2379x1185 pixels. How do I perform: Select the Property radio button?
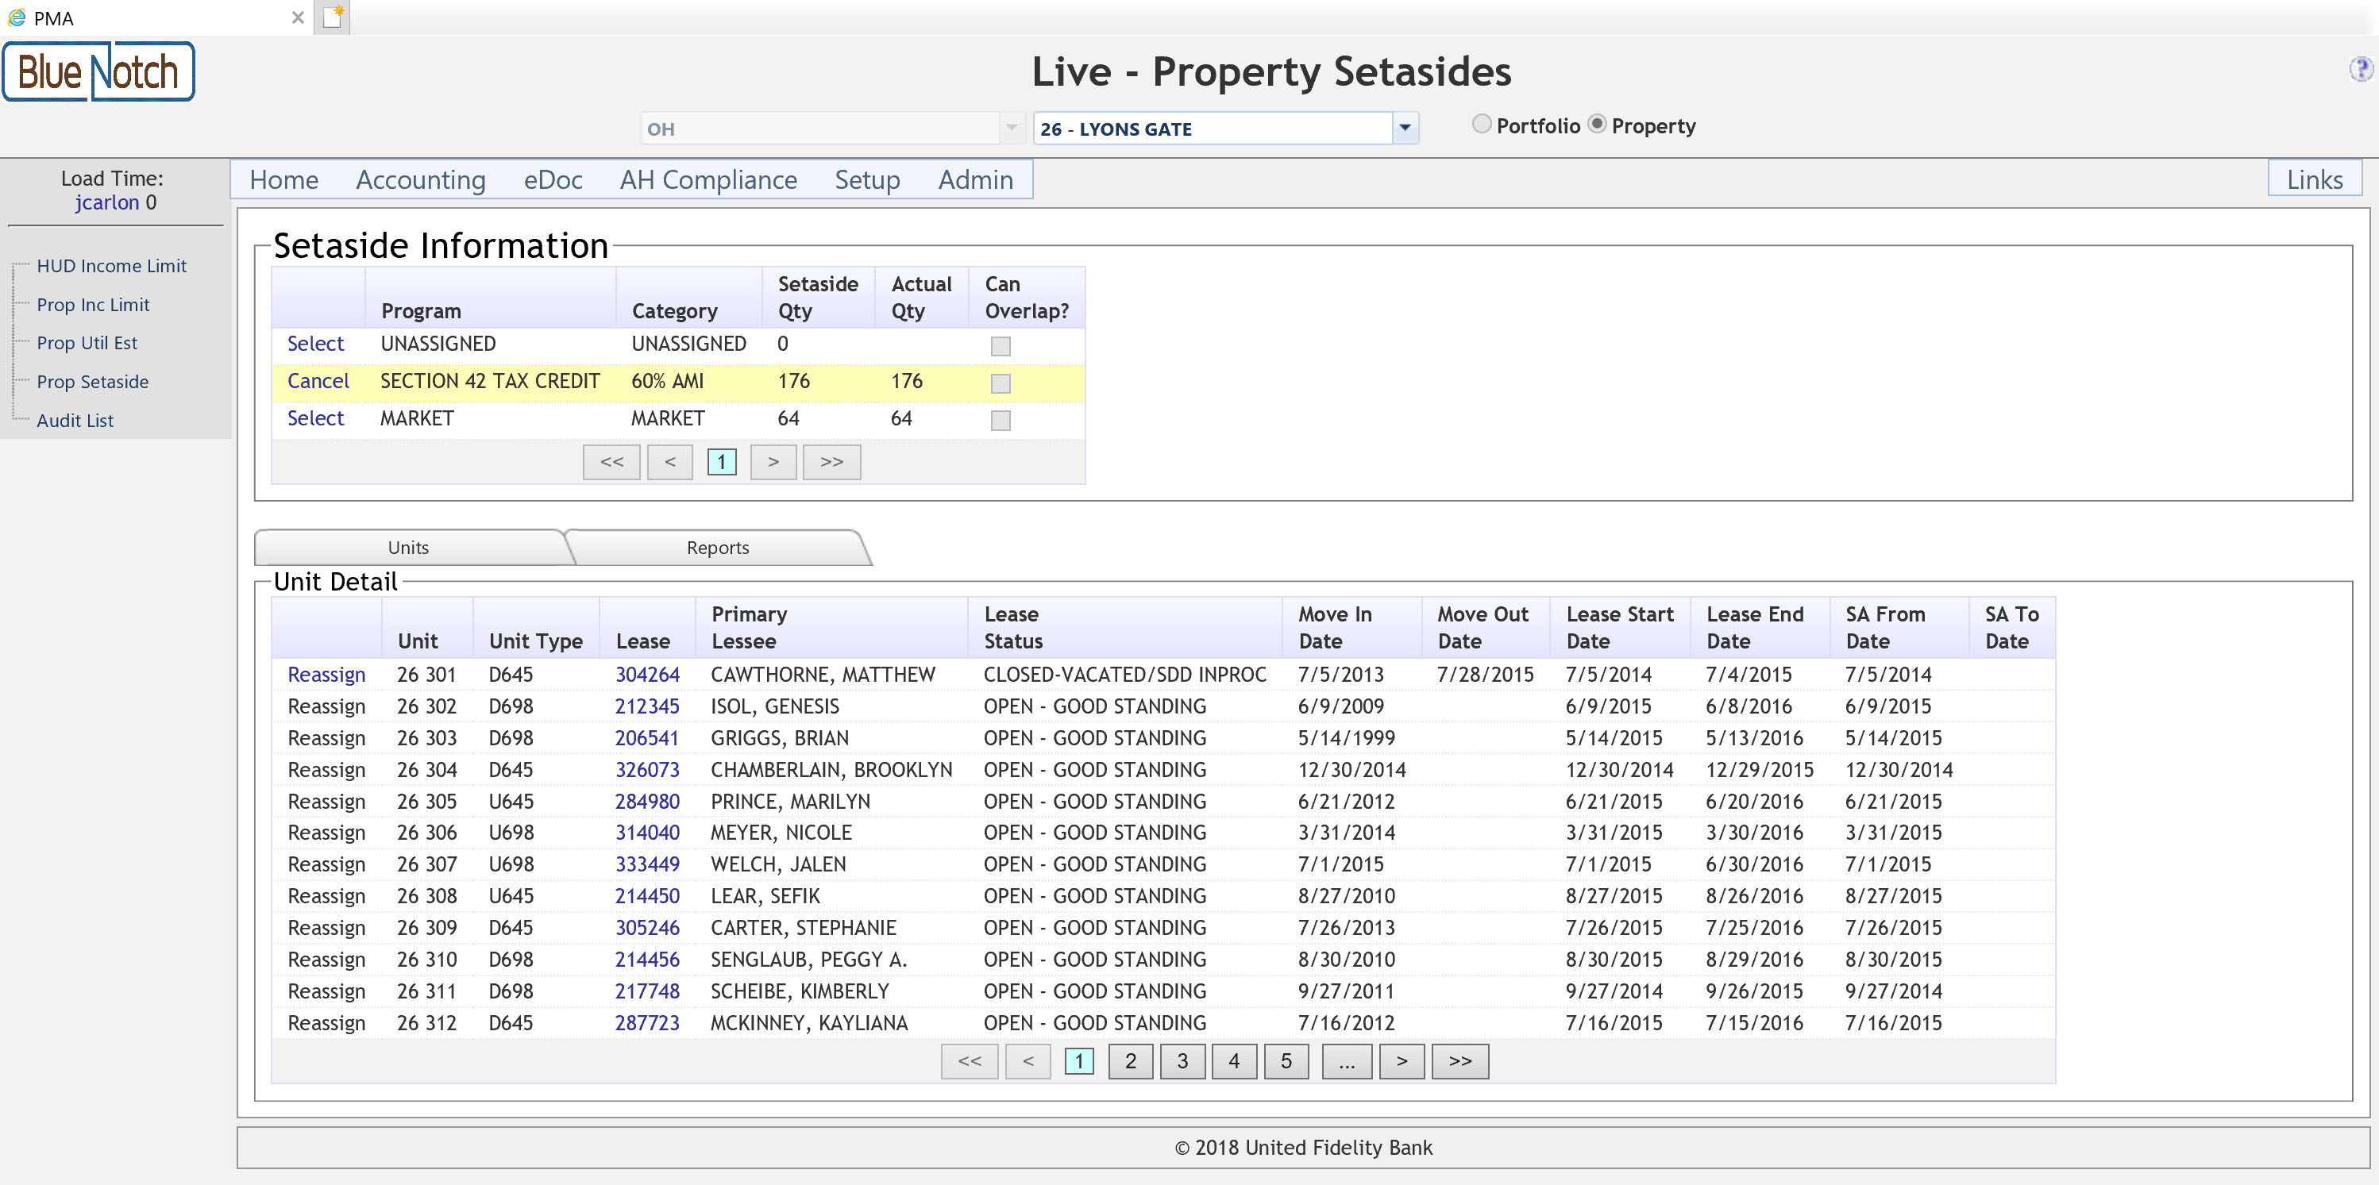coord(1597,125)
